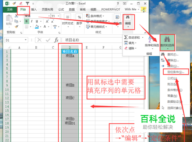The width and height of the screenshot is (192, 142).
Task: Open the fill color dropdown arrow
Action: [41, 27]
